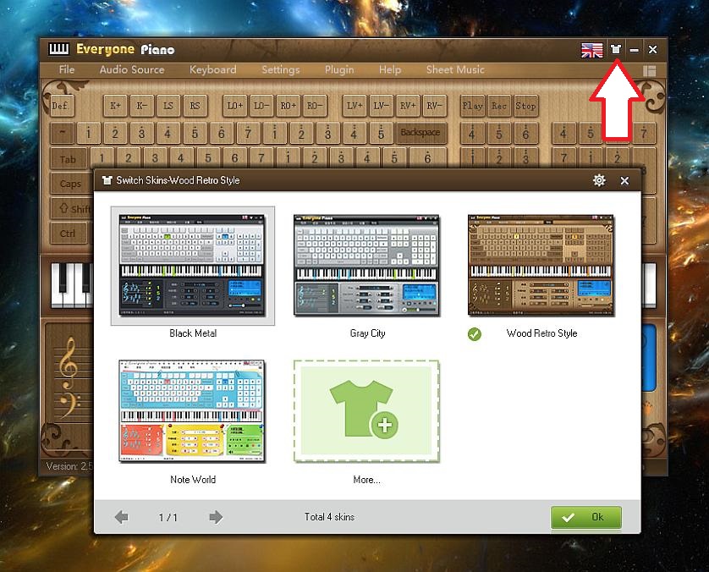Open the Help menu
Screen dimensions: 709x572
point(390,69)
